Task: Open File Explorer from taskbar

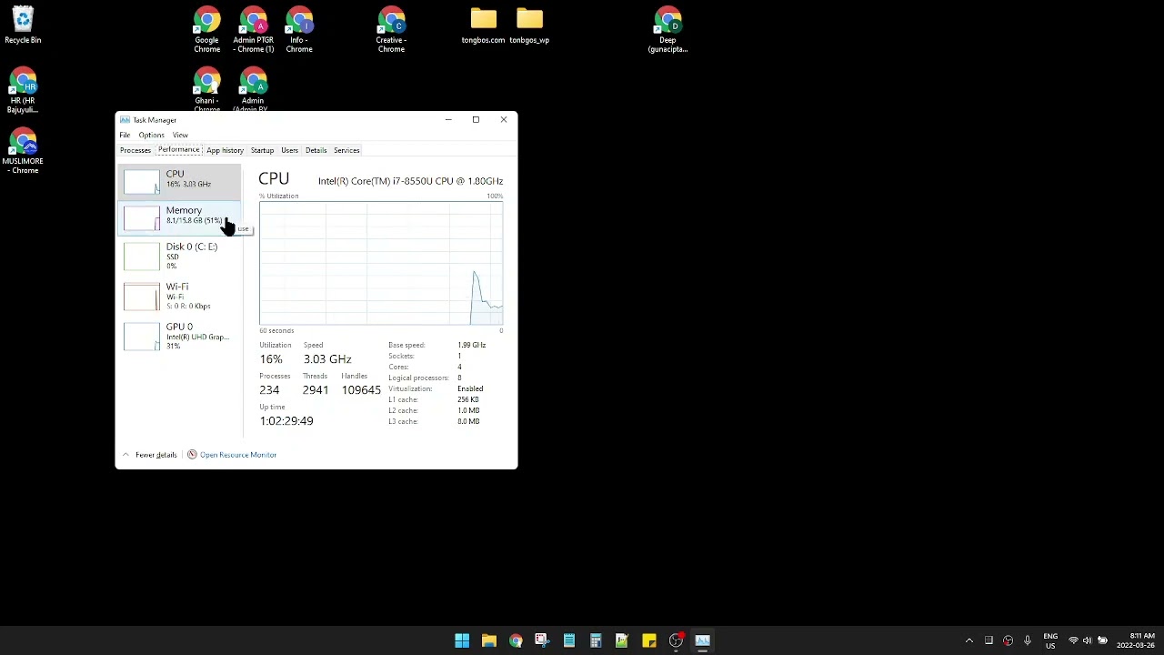Action: coord(488,640)
